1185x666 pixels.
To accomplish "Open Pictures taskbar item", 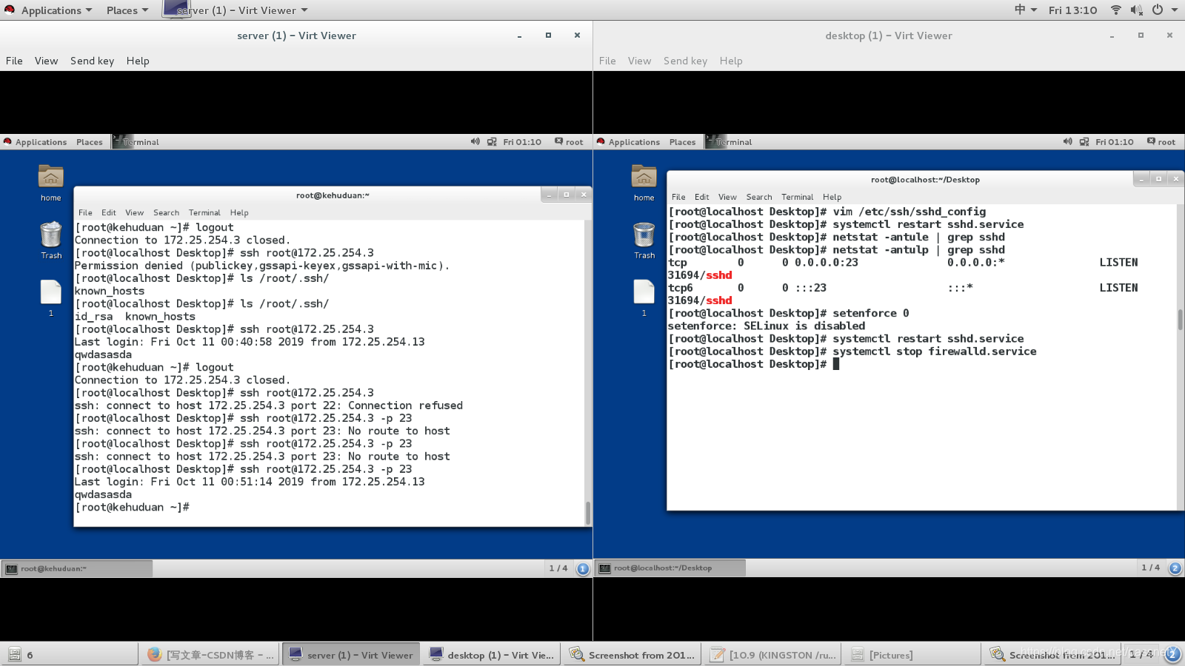I will (x=914, y=655).
